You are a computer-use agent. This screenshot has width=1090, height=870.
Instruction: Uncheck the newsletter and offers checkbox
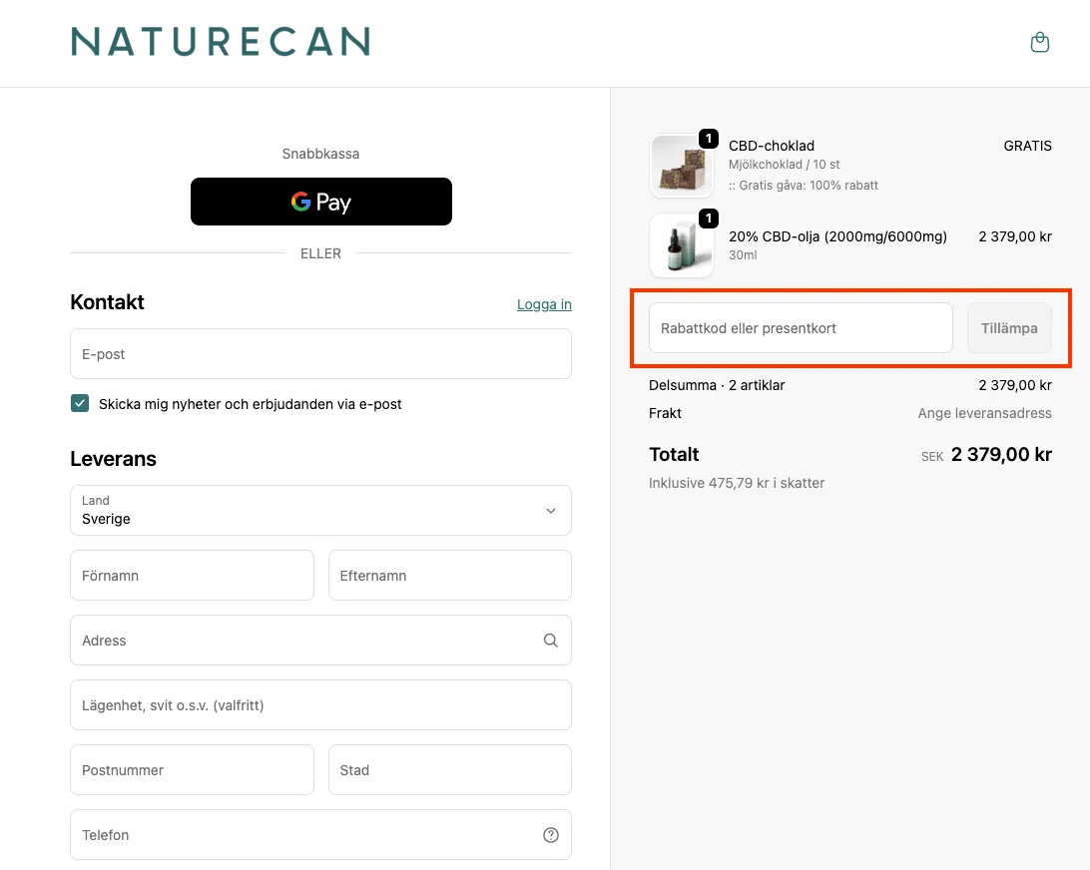(x=80, y=404)
